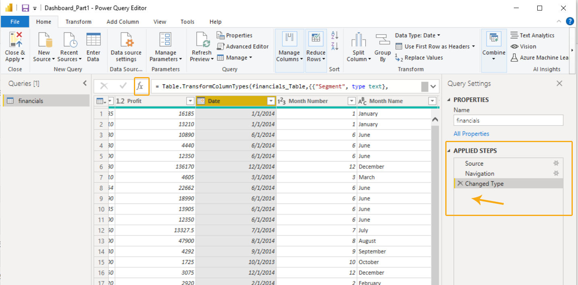The height and width of the screenshot is (285, 578).
Task: Click the Refresh Preview icon
Action: [x=203, y=40]
